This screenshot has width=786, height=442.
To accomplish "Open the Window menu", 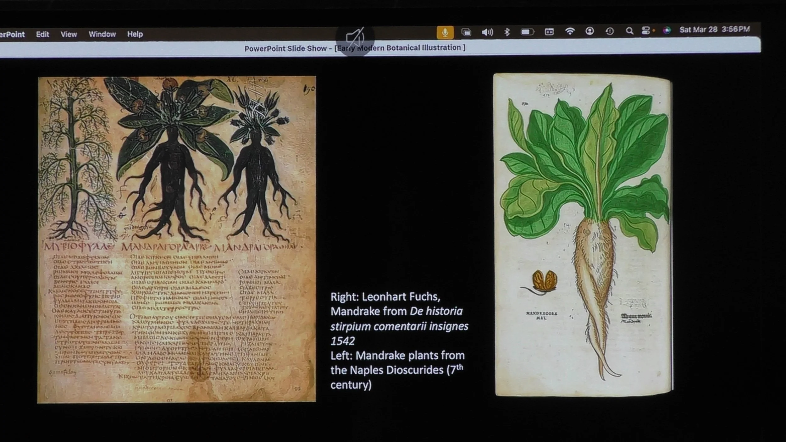I will 102,34.
